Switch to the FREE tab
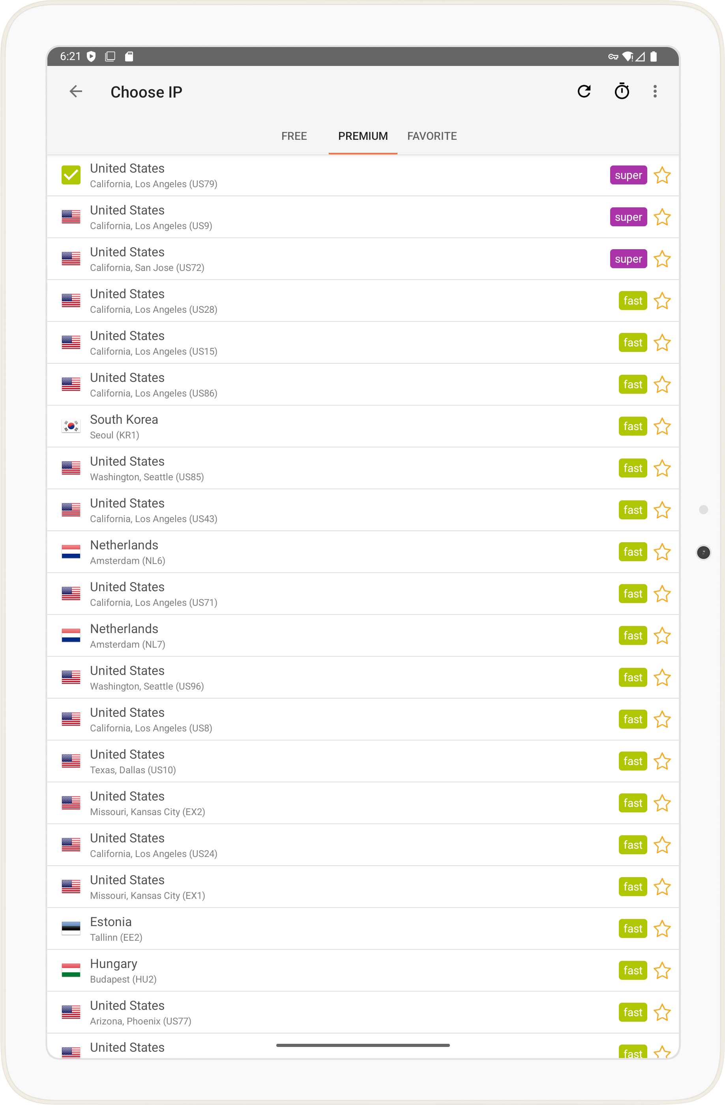The image size is (725, 1105). (294, 136)
